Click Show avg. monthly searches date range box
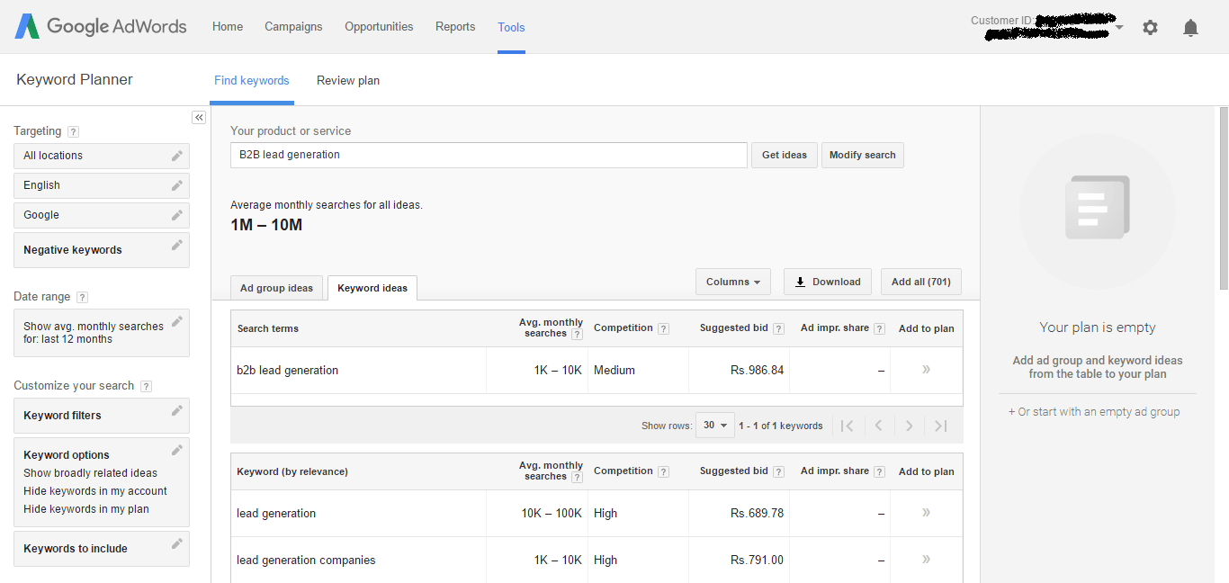The height and width of the screenshot is (583, 1229). (102, 333)
